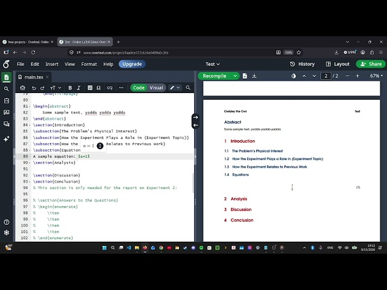387x290 pixels.
Task: Undo the last edit
Action: click(x=34, y=88)
